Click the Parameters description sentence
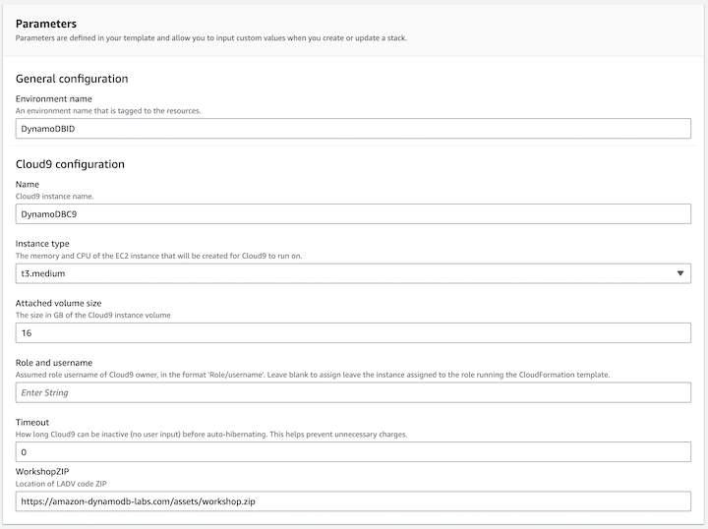 (x=211, y=38)
